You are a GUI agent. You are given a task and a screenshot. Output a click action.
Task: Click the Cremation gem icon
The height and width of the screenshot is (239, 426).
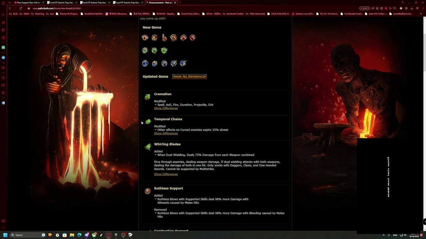click(x=147, y=97)
